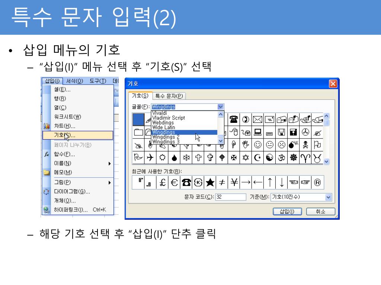Click symbol grid scrollbar up arrow
Screen dimensions: 381x285
[x=326, y=116]
